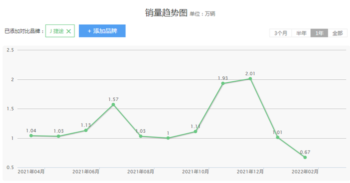The image size is (350, 183).
Task: Click the 1.93 data point on the chart
Action: coord(223,83)
